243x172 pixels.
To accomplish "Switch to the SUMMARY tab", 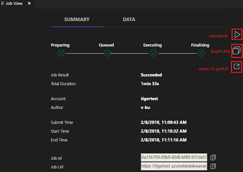I will [77, 19].
